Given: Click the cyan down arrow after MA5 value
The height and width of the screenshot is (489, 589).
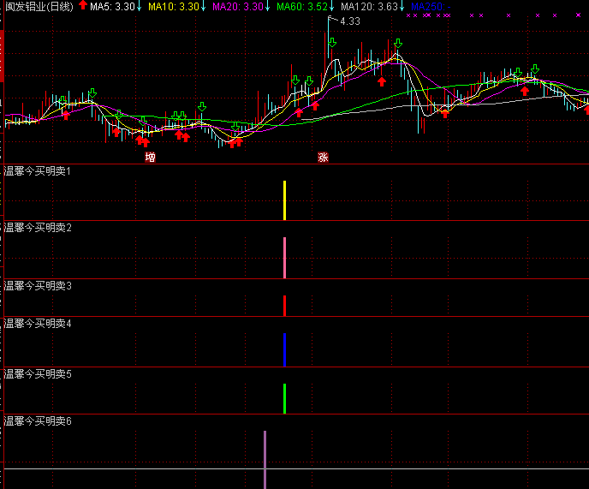Looking at the screenshot, I should [x=139, y=6].
